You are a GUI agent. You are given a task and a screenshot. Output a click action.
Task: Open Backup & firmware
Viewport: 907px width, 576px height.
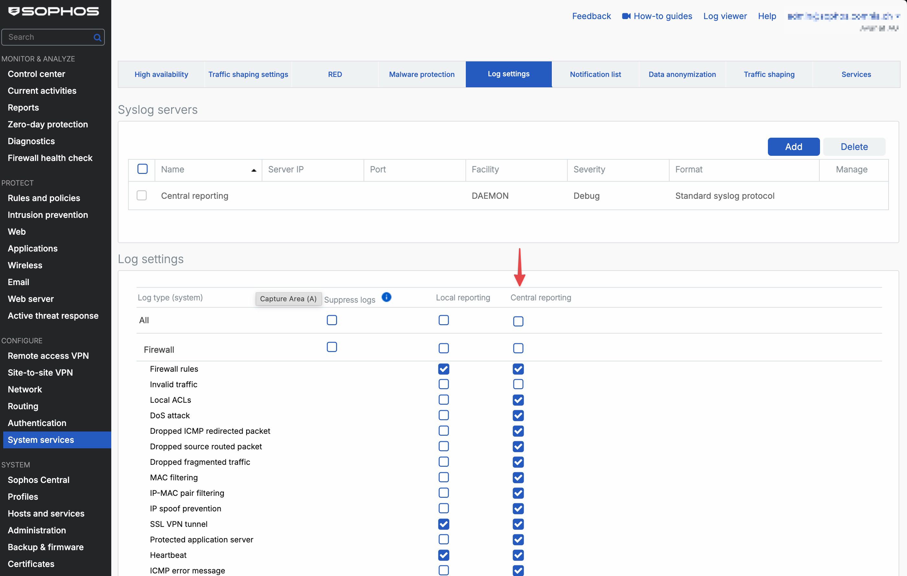tap(46, 547)
